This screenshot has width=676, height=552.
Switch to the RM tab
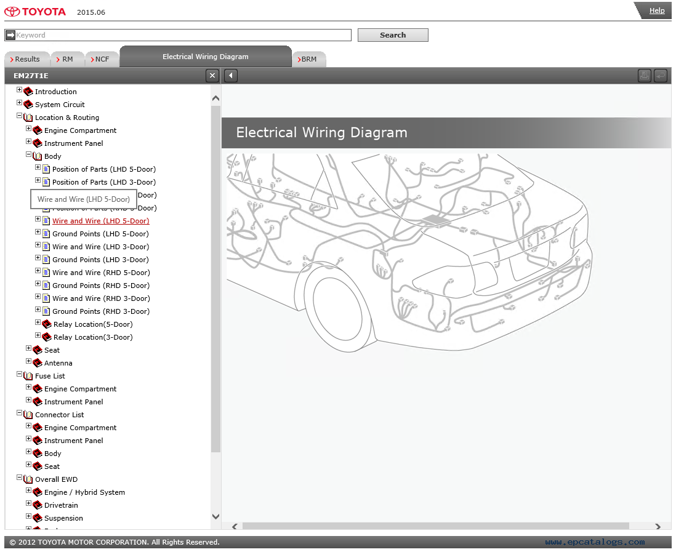tap(67, 59)
